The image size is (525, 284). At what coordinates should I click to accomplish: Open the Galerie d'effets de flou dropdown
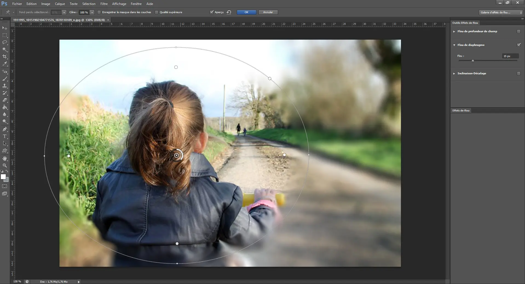[501, 12]
